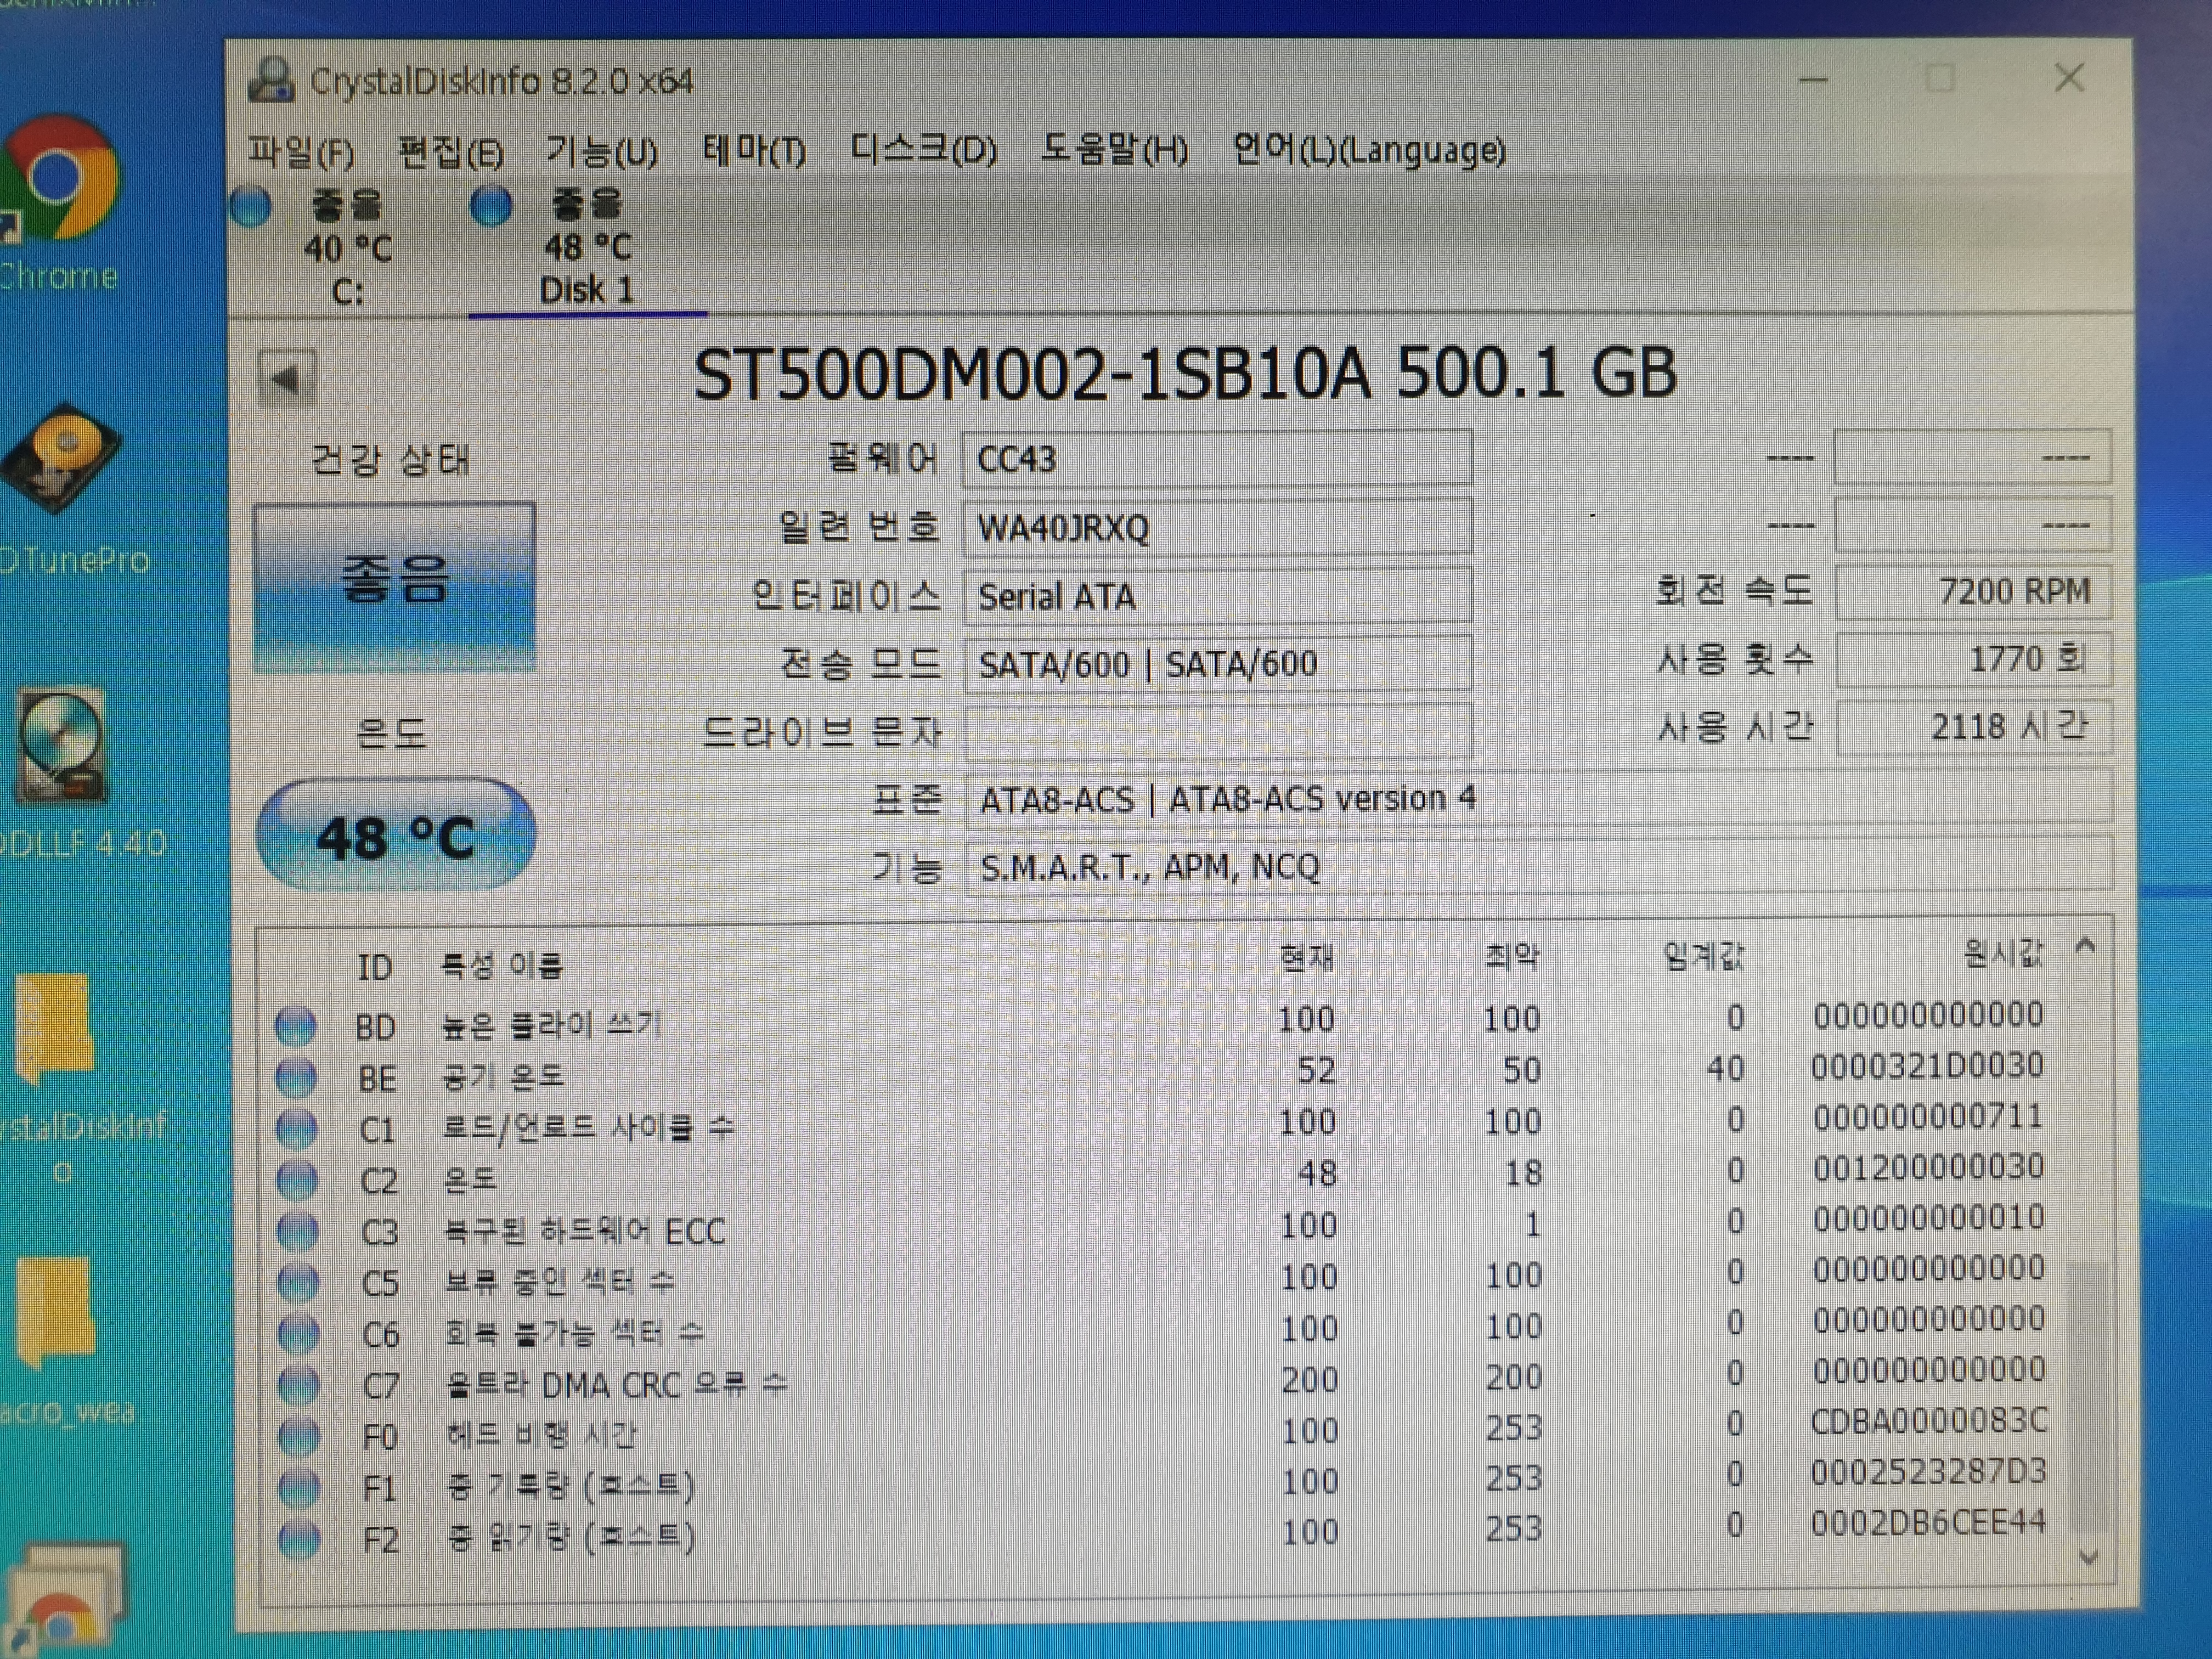The height and width of the screenshot is (1659, 2212).
Task: Open the 언어(L)(Language) menu
Action: point(1369,150)
